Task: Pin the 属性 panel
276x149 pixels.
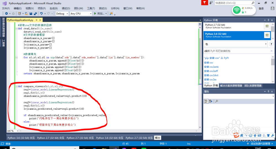Action: [269, 91]
